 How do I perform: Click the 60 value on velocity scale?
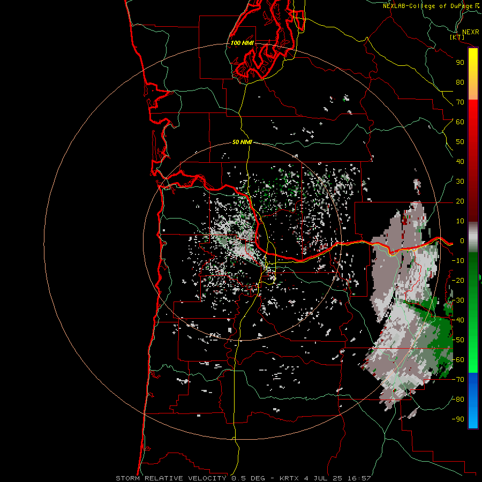460,122
